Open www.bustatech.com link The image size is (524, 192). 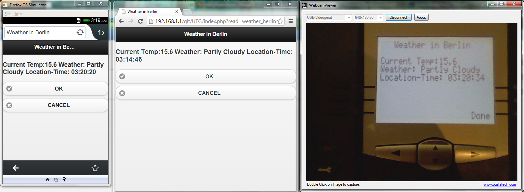(500, 184)
